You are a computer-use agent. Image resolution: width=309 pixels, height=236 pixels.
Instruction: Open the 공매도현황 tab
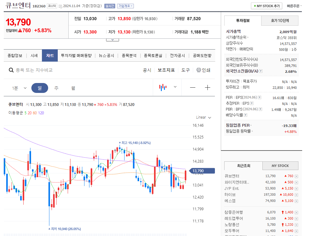(x=202, y=56)
